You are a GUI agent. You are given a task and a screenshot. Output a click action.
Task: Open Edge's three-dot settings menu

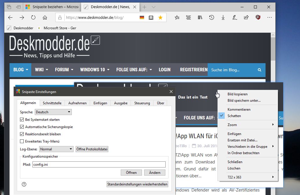pos(270,17)
